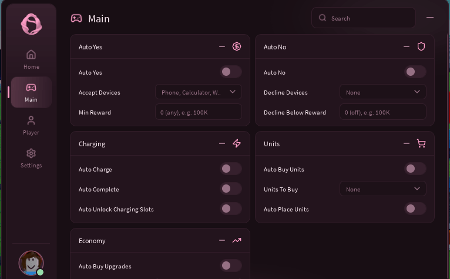This screenshot has width=450, height=279.
Task: Click the gamepad icon beside Main title
Action: tap(76, 19)
